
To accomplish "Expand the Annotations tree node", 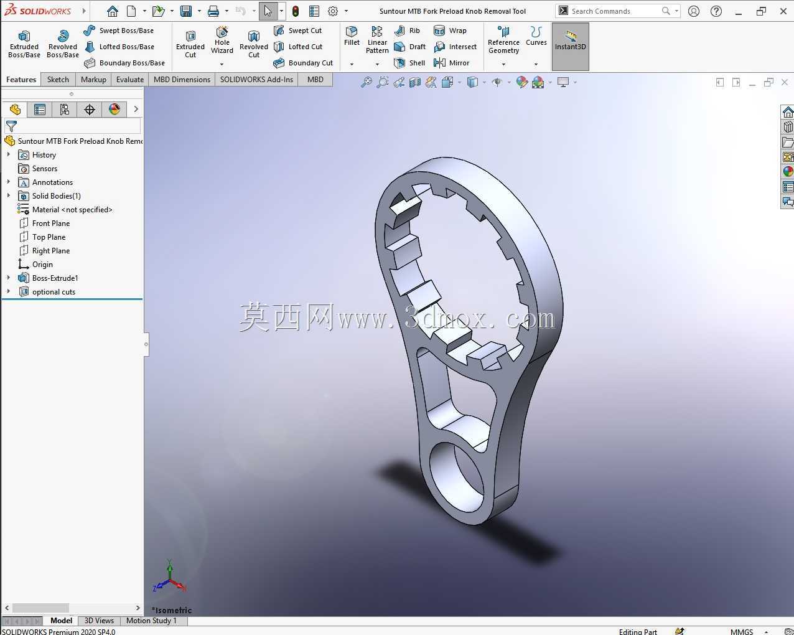I will point(8,182).
